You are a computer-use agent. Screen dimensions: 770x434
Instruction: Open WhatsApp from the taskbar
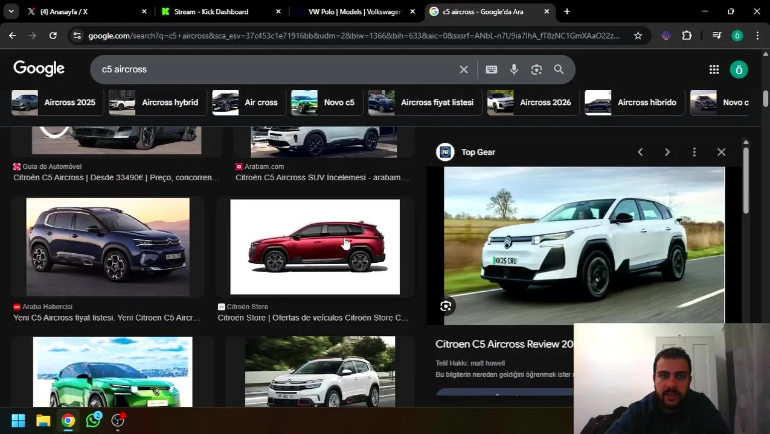(x=94, y=420)
